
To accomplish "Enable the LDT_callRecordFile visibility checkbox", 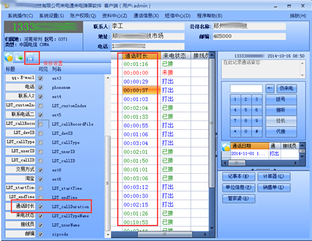I will coord(41,124).
